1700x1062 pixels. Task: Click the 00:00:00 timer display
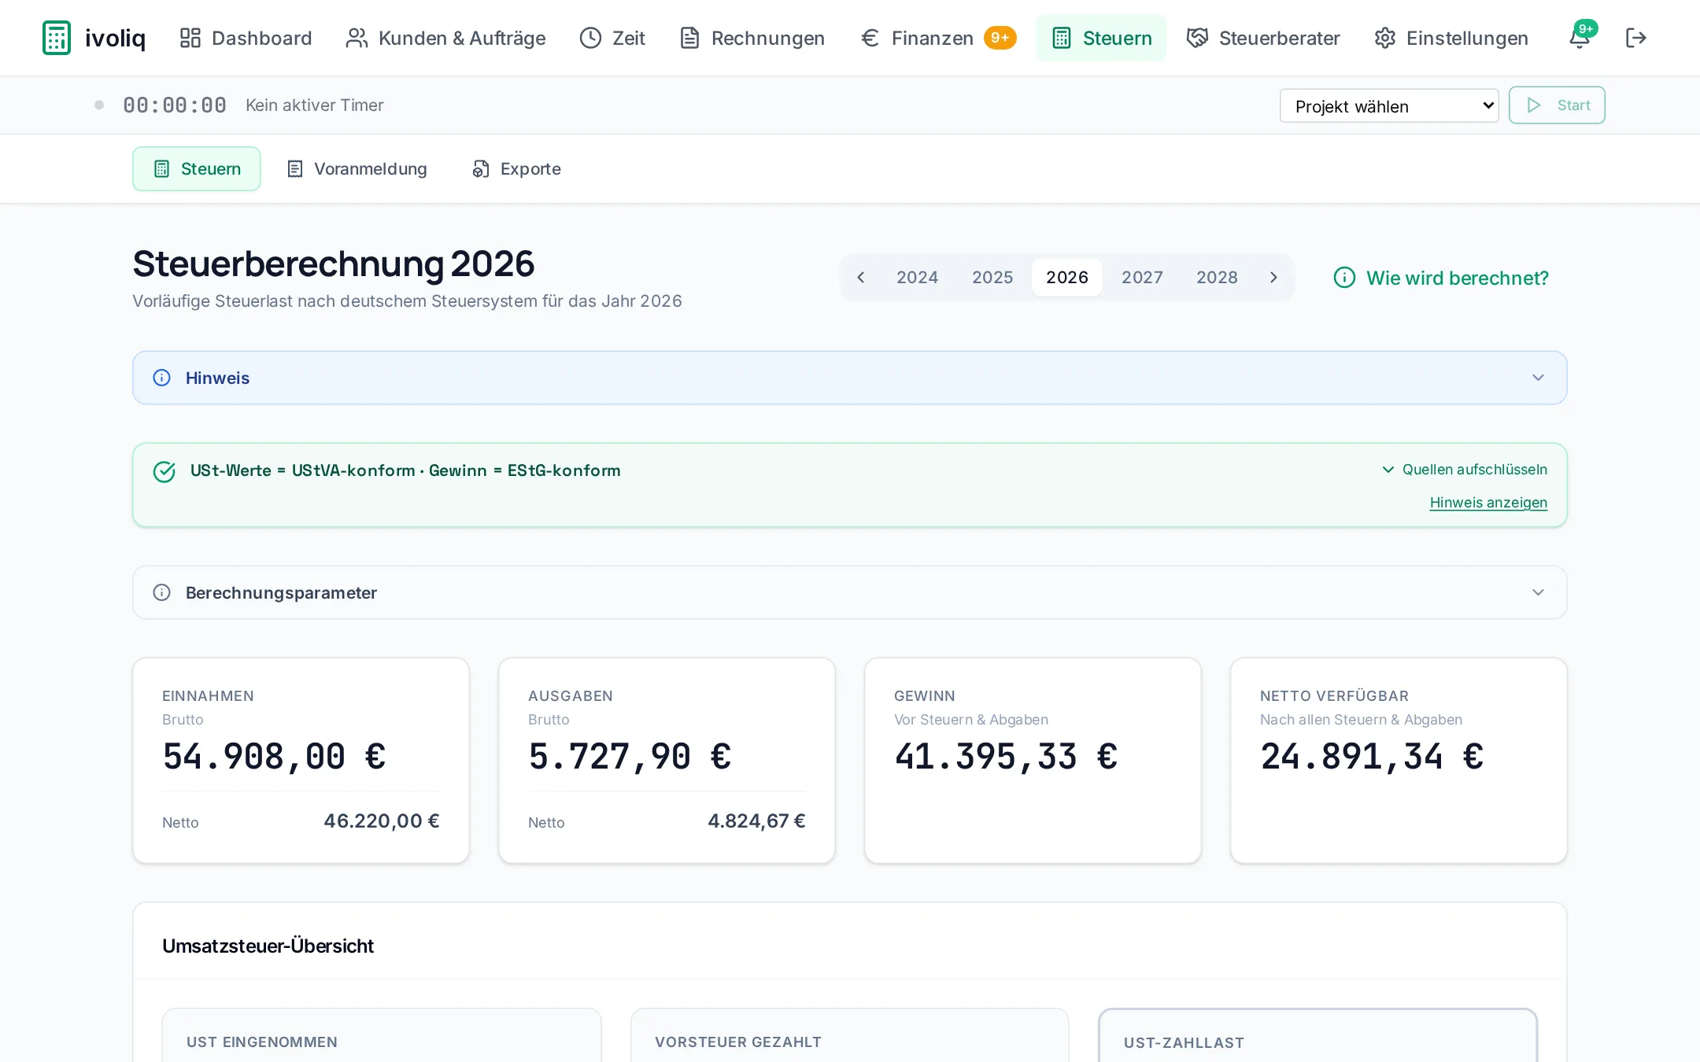click(175, 105)
